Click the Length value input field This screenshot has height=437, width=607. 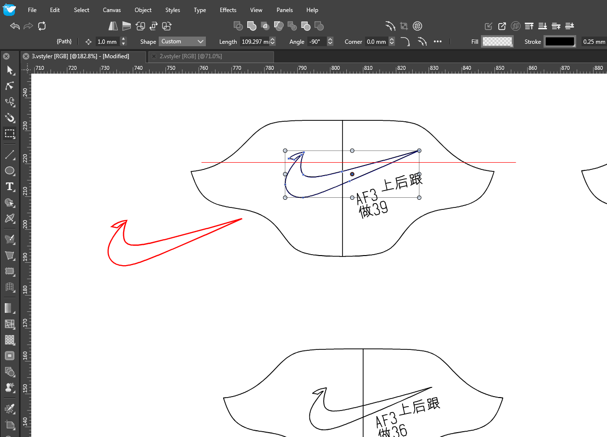254,42
